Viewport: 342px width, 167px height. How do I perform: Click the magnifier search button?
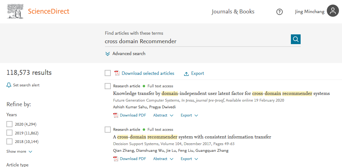click(x=295, y=39)
